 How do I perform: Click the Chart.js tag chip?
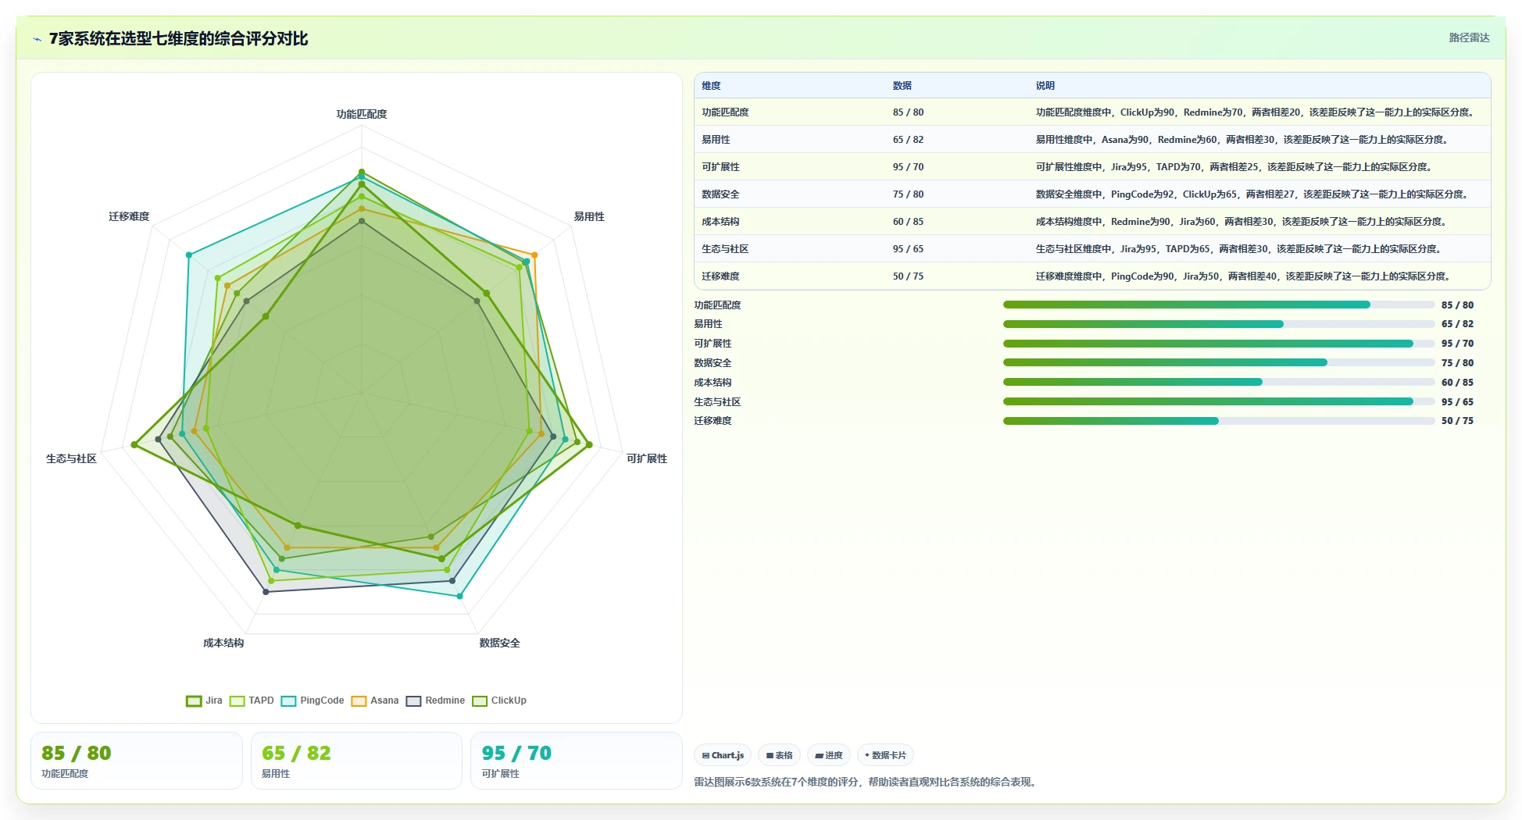click(723, 755)
